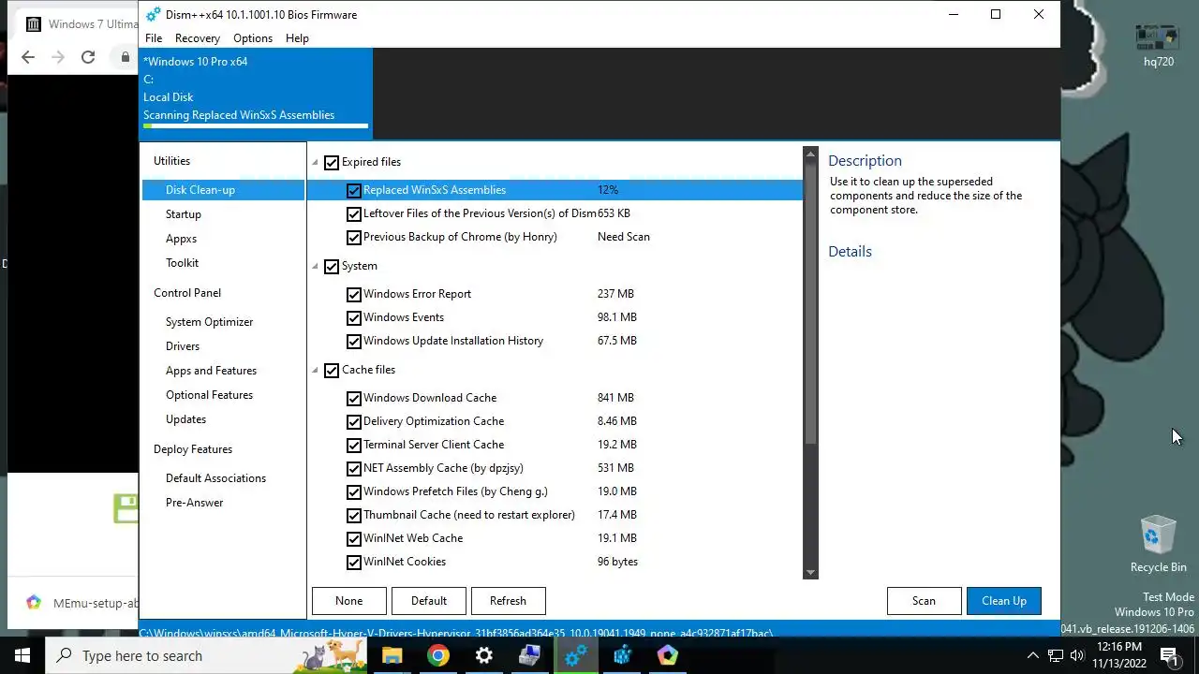Click the Refresh button

(508, 601)
